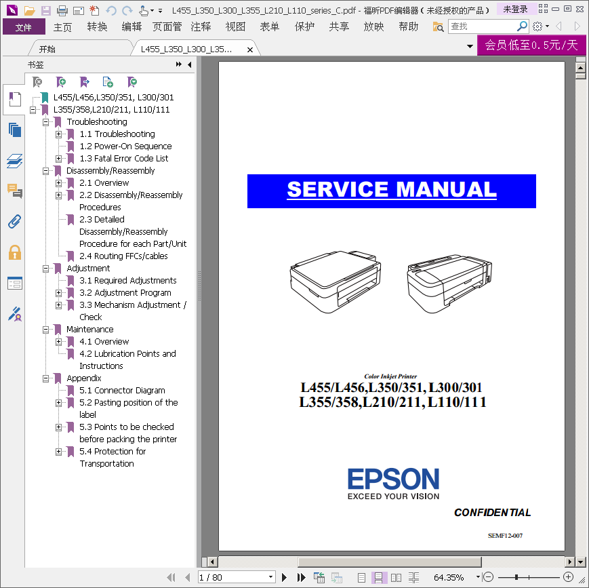589x588 pixels.
Task: Click the Print icon in title bar
Action: [x=62, y=10]
